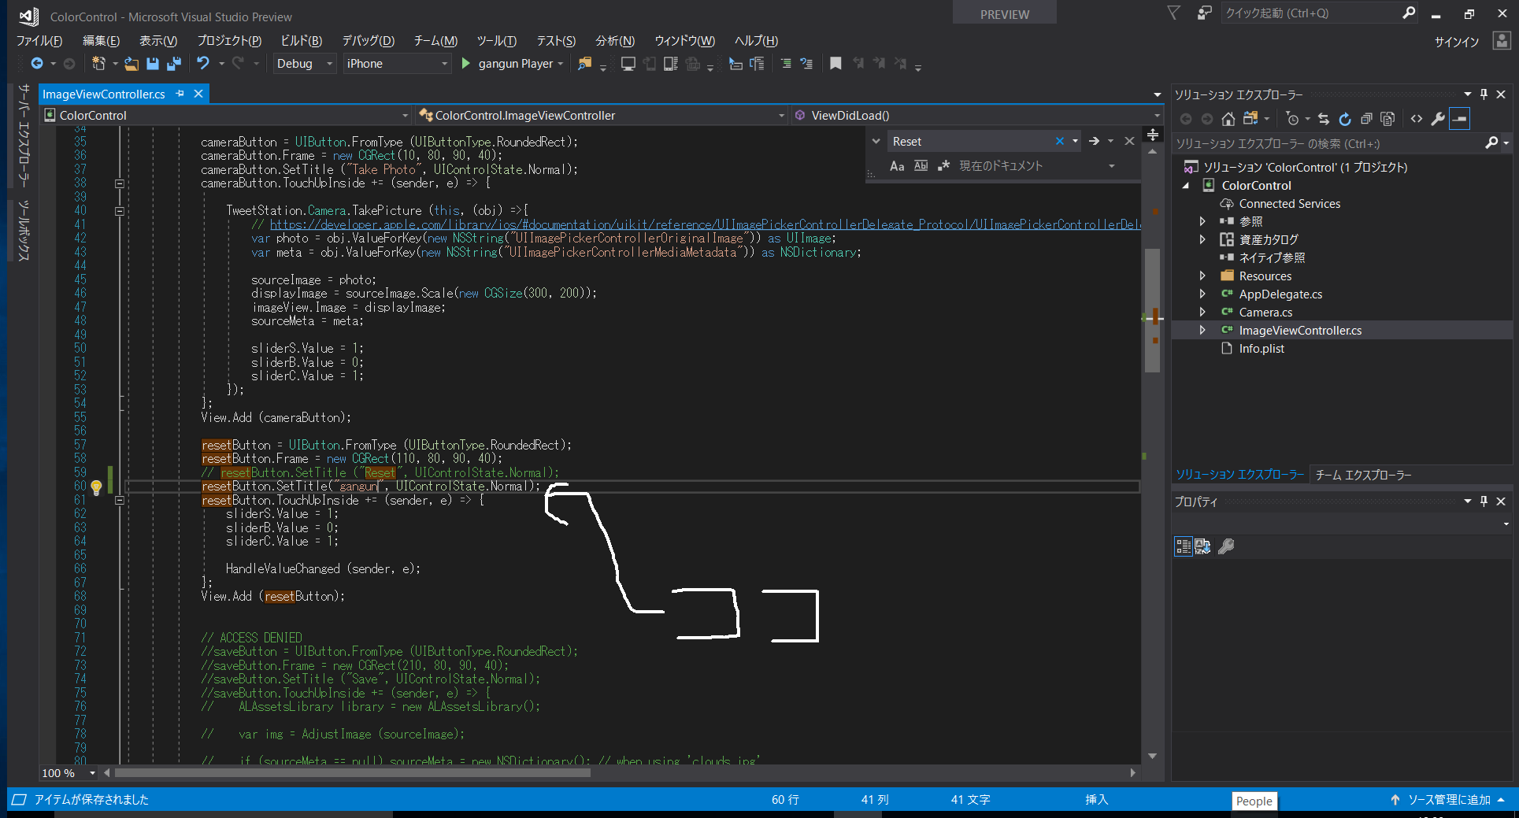Screen dimensions: 1519x818
Task: Click the Undo icon in the toolbar
Action: click(203, 64)
